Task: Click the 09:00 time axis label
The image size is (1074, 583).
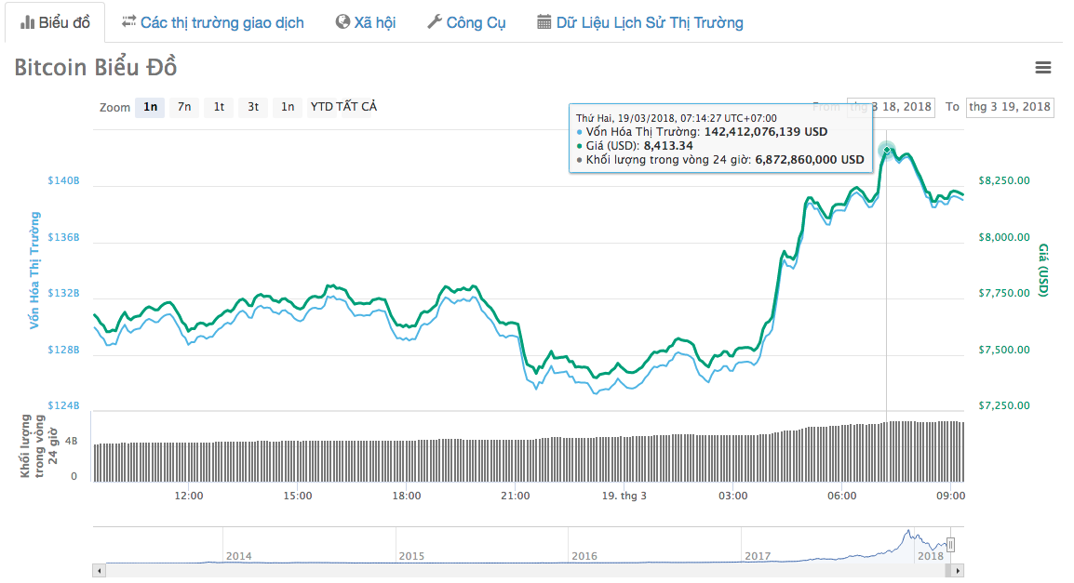Action: coord(951,496)
